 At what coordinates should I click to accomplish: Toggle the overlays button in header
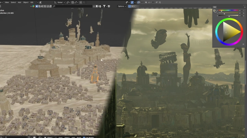click(x=139, y=2)
